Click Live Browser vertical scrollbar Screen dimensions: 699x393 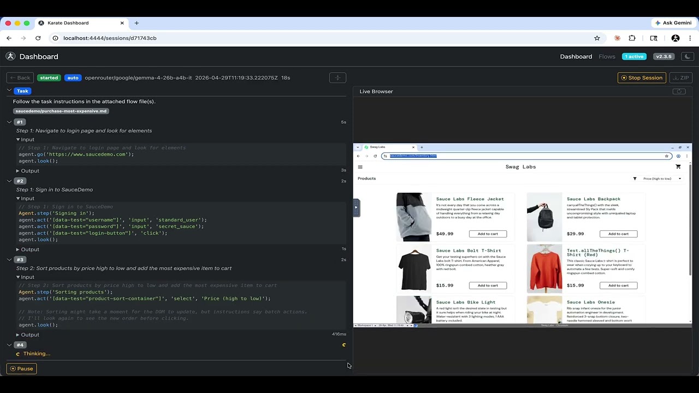click(690, 218)
